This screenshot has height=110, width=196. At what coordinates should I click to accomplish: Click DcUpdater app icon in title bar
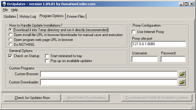(4, 4)
